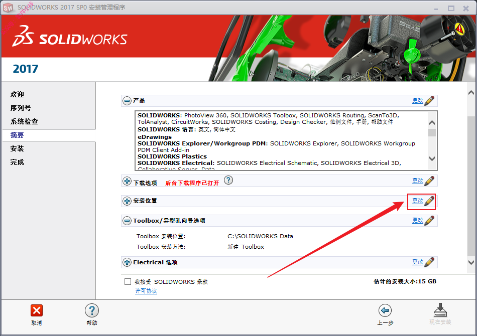This screenshot has height=336, width=477.
Task: Expand the 下载选项 section
Action: click(x=127, y=182)
